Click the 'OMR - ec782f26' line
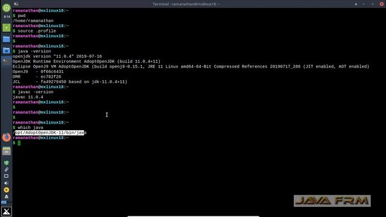Image resolution: width=386 pixels, height=217 pixels. pos(37,77)
